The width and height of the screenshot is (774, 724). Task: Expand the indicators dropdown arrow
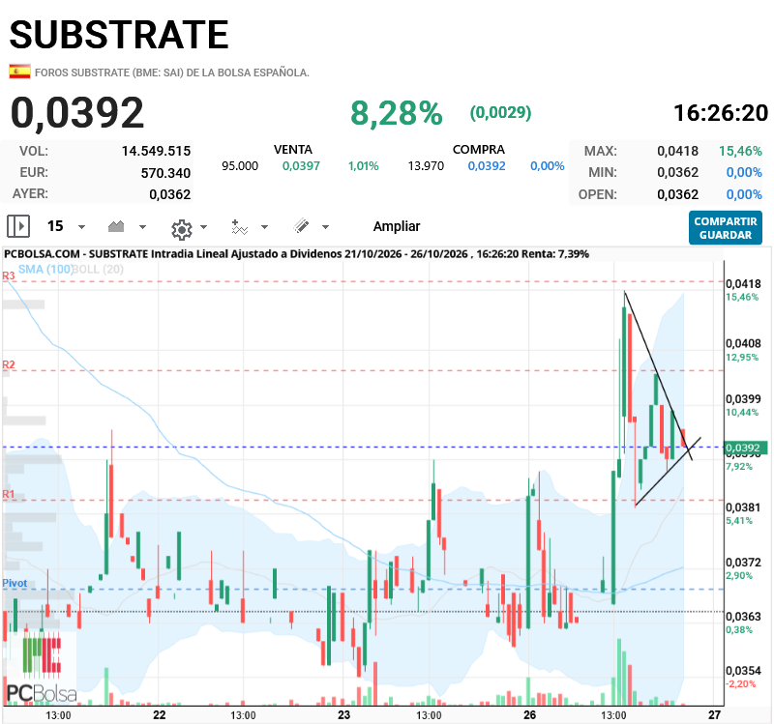264,227
